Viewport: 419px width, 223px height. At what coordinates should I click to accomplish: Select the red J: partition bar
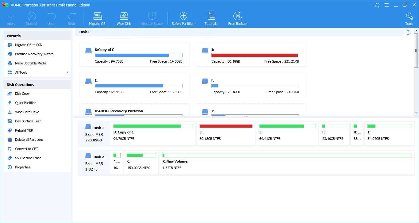click(x=226, y=126)
